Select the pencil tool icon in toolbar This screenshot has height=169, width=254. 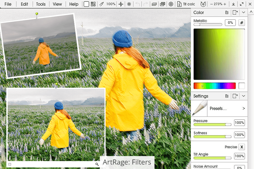102,4
